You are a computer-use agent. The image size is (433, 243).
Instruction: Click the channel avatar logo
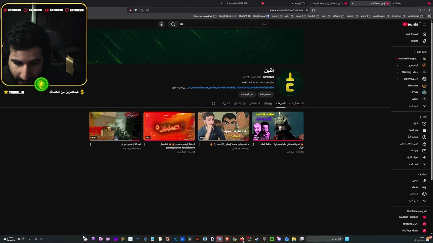(290, 83)
